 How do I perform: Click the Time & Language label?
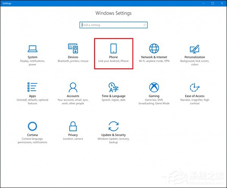pos(113,96)
